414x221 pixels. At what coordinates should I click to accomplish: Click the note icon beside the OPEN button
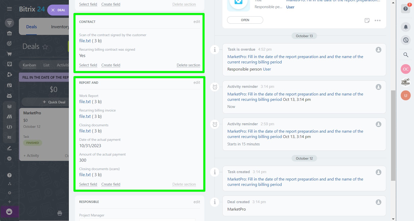(367, 20)
